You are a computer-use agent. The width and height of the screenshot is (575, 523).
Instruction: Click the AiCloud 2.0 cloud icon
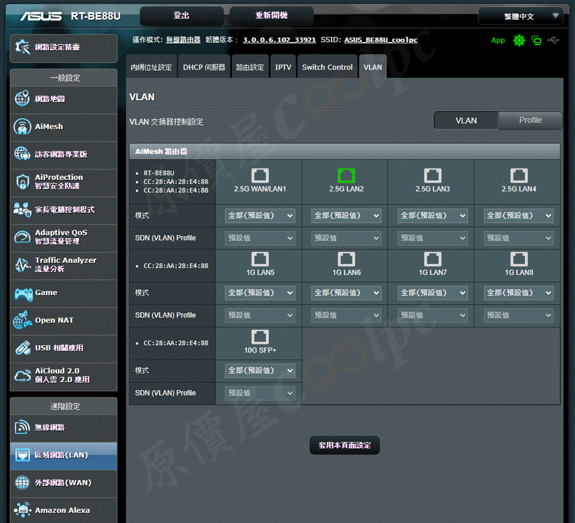coord(22,375)
